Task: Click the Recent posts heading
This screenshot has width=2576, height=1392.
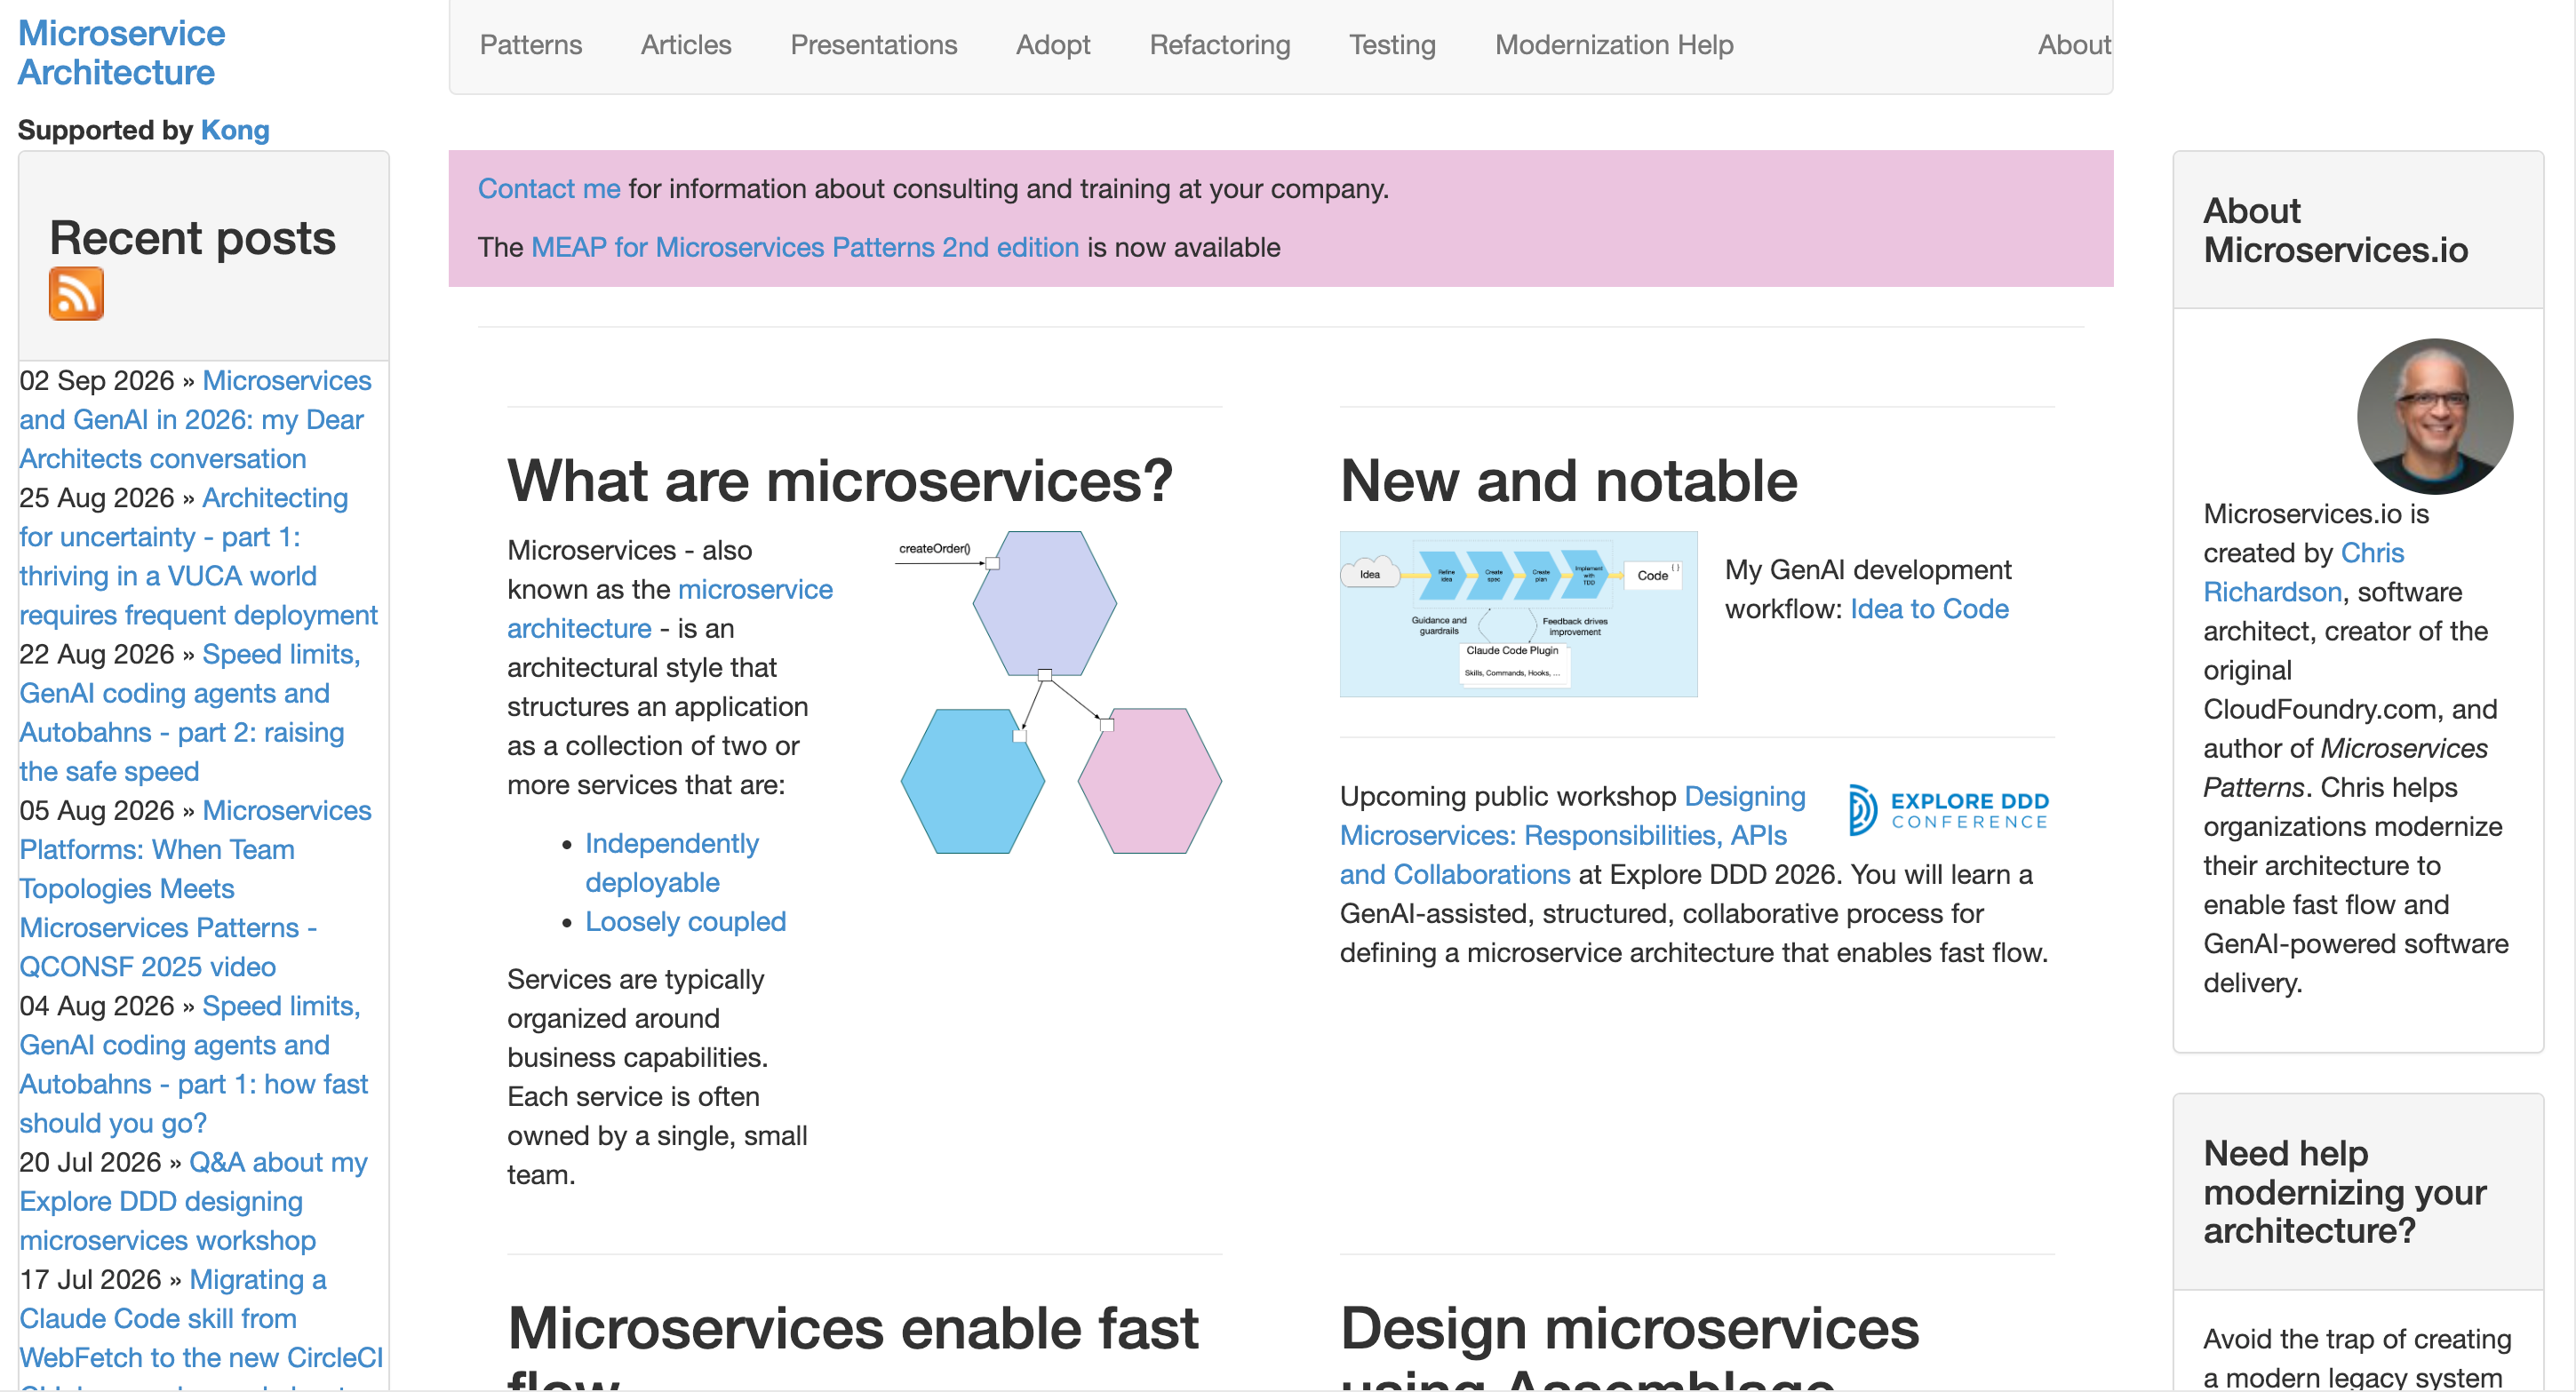Action: coord(192,238)
